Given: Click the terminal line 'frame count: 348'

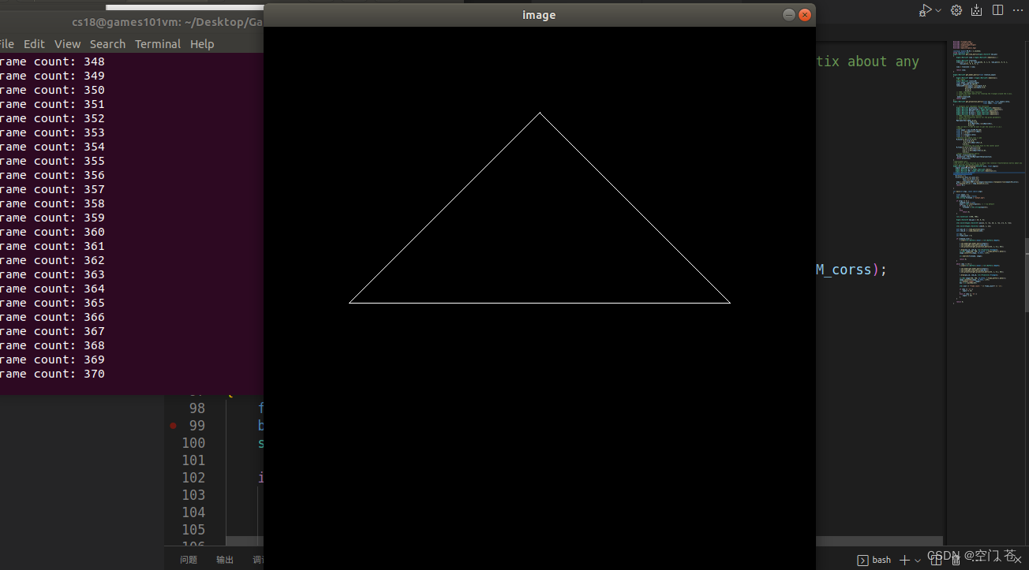Looking at the screenshot, I should [52, 61].
